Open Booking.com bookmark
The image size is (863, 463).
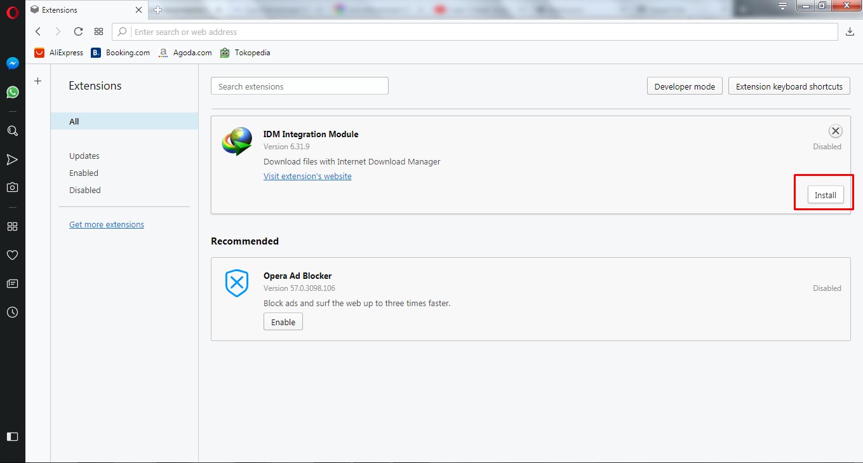(x=121, y=53)
